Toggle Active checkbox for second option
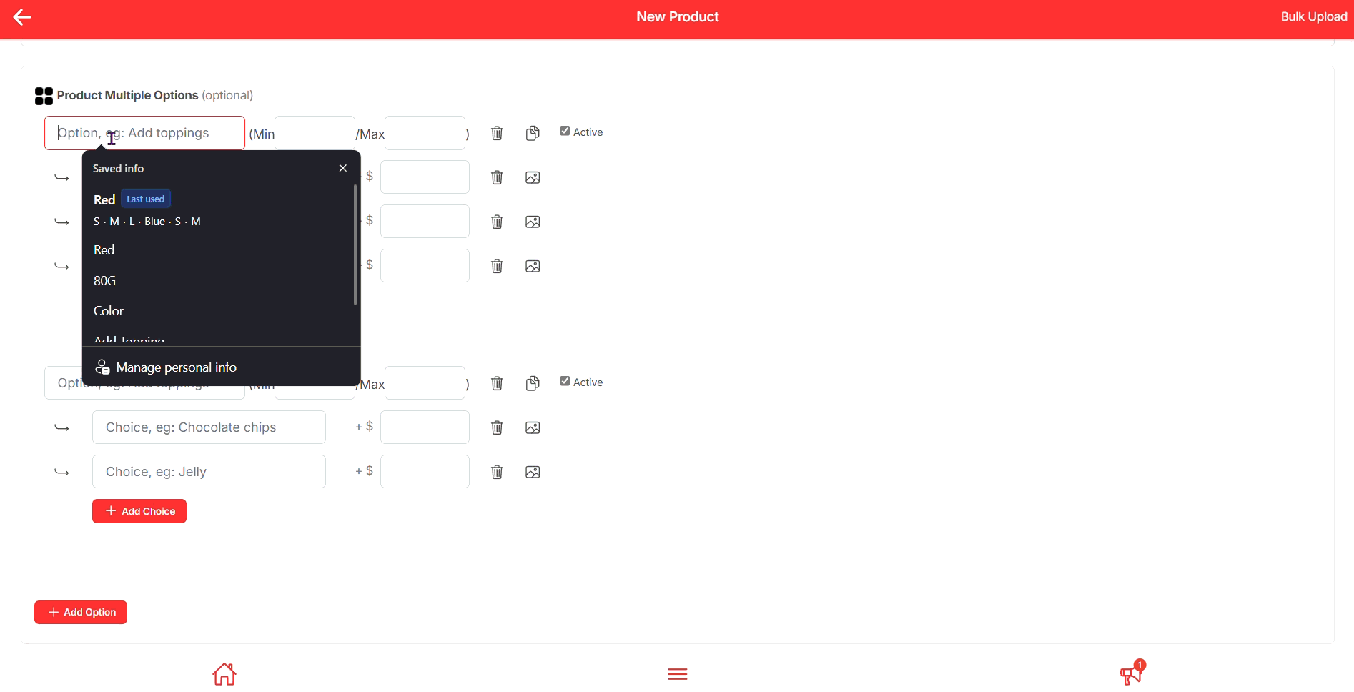This screenshot has height=692, width=1354. pyautogui.click(x=565, y=382)
